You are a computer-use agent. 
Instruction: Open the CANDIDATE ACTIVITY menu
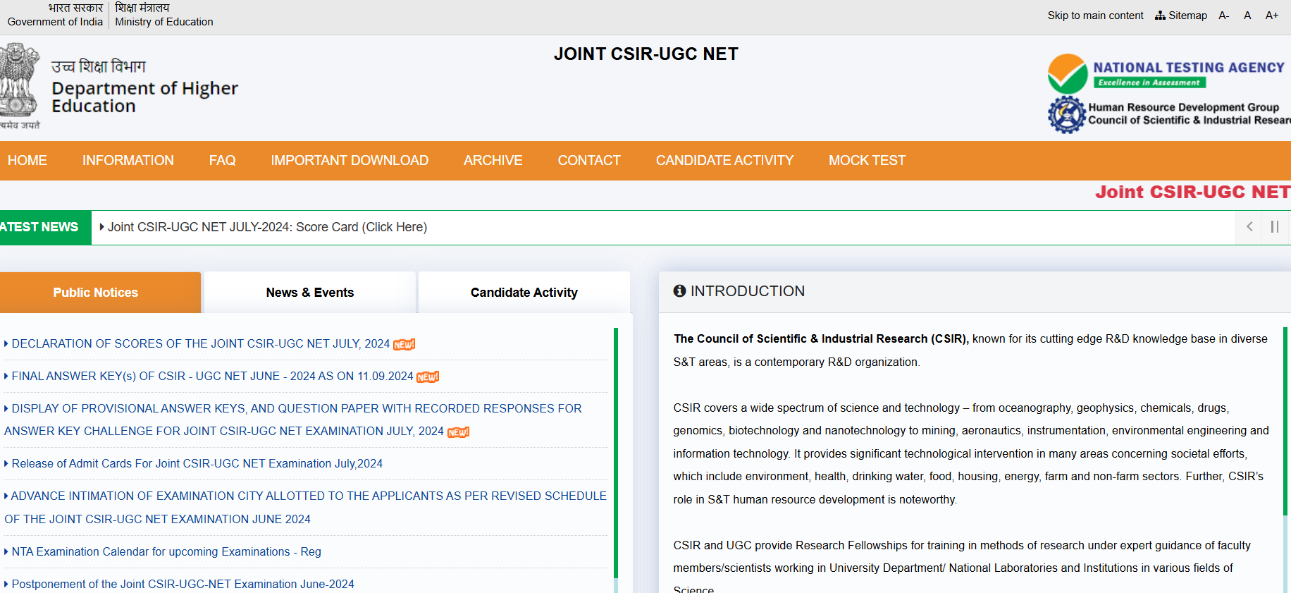(724, 161)
